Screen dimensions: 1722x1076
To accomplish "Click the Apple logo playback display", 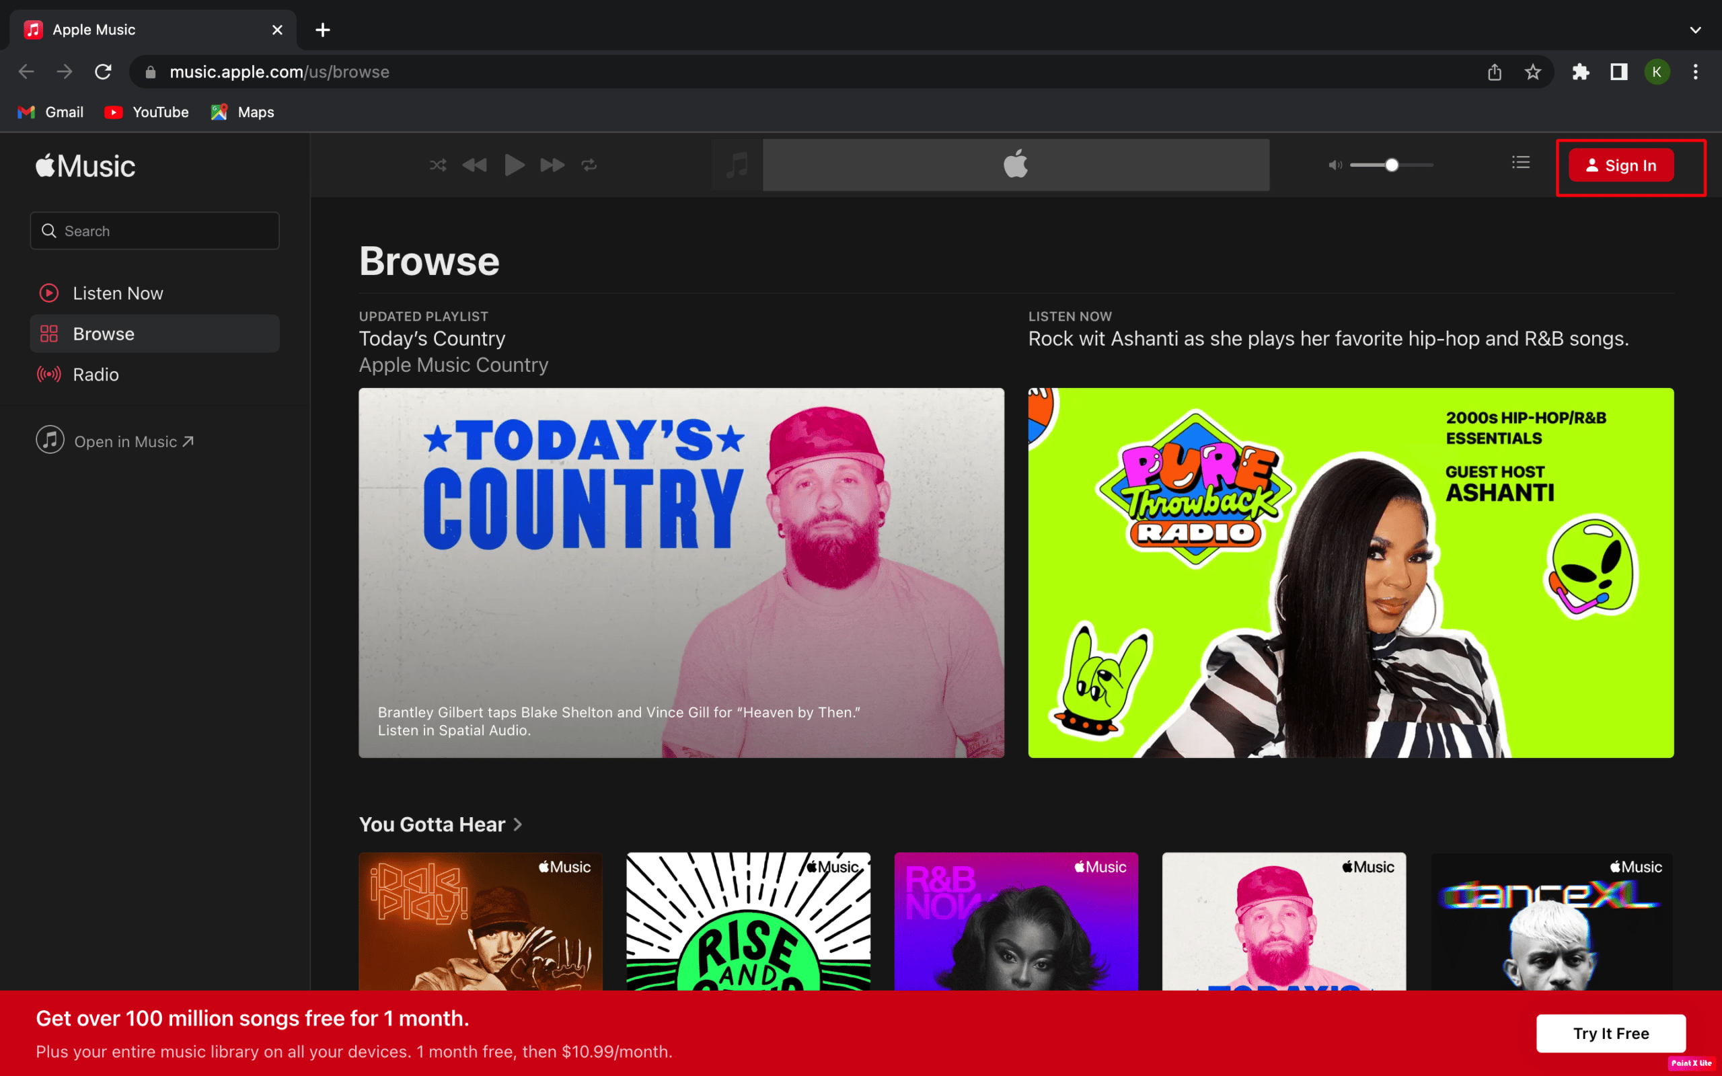I will click(x=1016, y=165).
